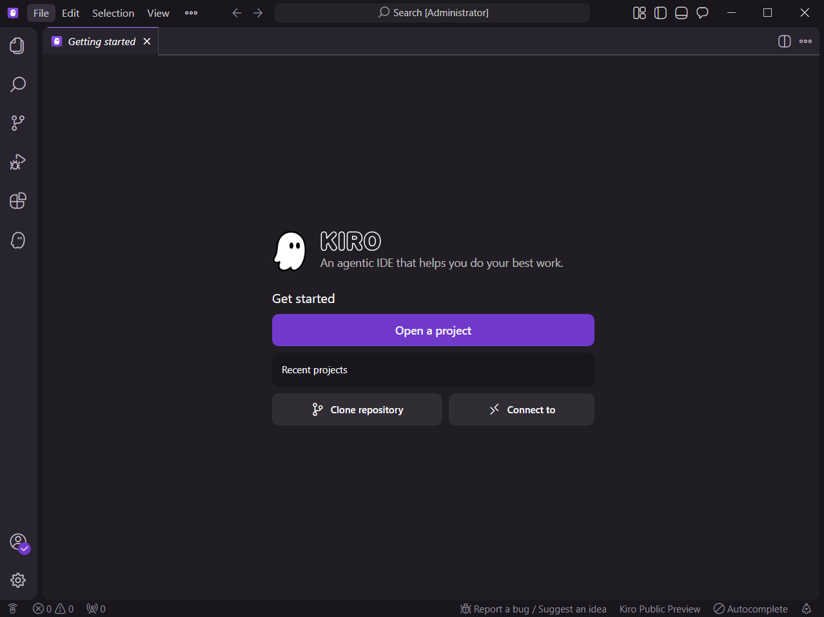Click Kiro Public Preview status item
This screenshot has height=617, width=824.
point(660,609)
